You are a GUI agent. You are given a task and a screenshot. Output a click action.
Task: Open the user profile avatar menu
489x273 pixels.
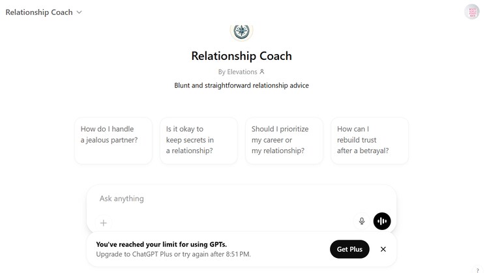pos(472,12)
